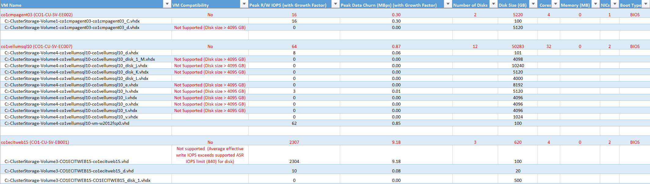Open the Boot Type filter dropdown
Image resolution: width=650 pixels, height=184 pixels.
pos(646,4)
